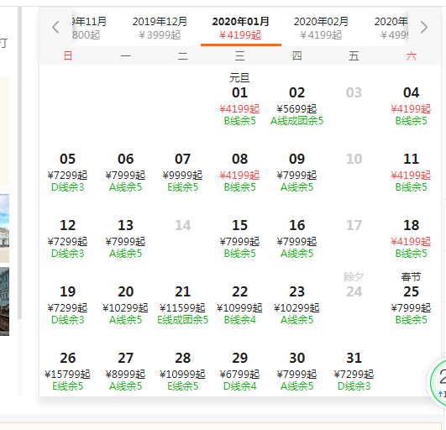Pick date 20 at ¥10299起

(125, 305)
